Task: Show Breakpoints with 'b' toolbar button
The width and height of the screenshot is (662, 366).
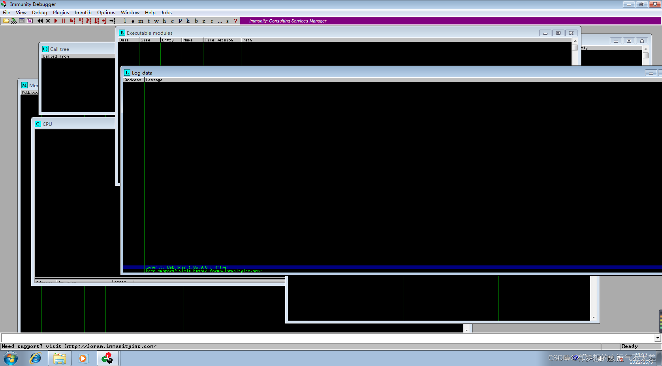Action: coord(196,21)
